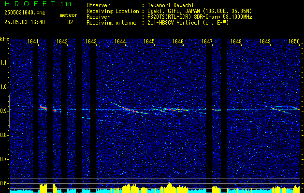Select the meteor count value 32
Screen dimensions: 304x193
tap(70, 22)
